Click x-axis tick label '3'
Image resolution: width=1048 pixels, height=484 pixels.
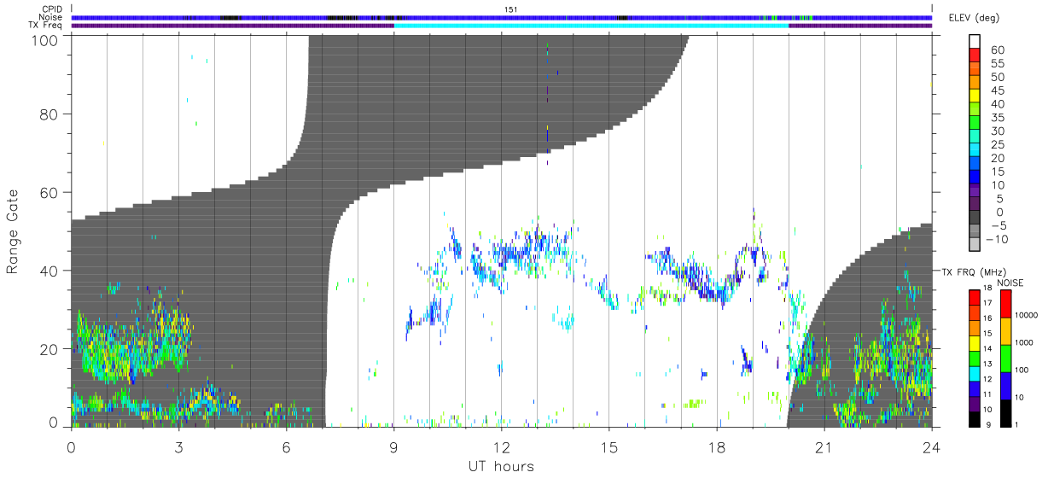(x=178, y=446)
